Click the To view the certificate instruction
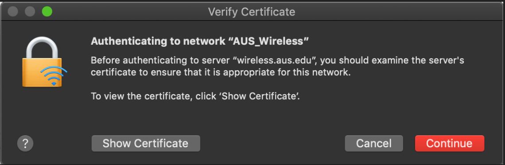This screenshot has height=165, width=505. coord(195,96)
